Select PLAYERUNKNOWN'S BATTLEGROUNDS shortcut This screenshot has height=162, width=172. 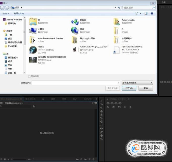point(128,50)
